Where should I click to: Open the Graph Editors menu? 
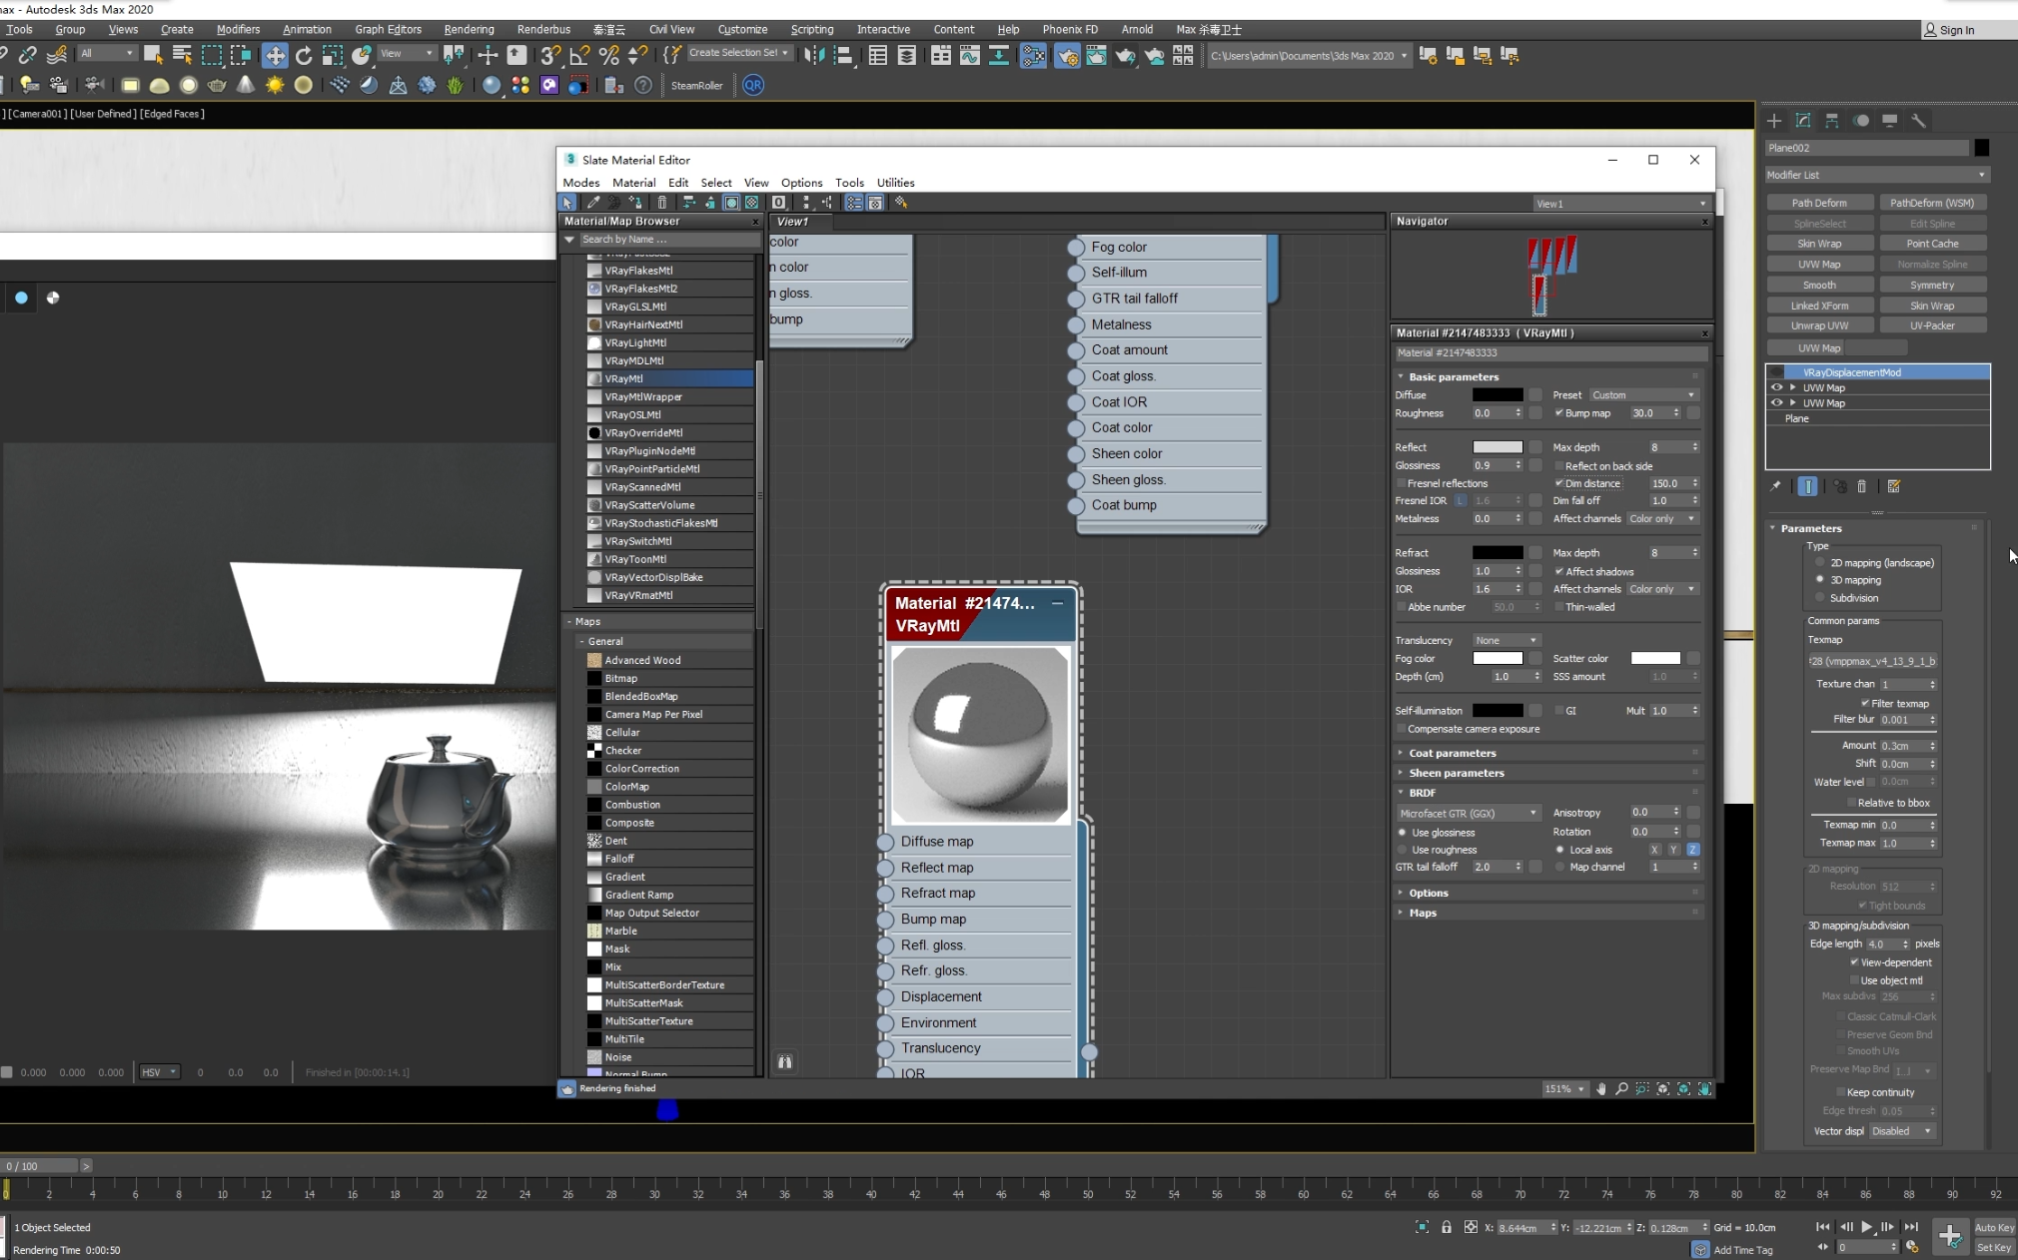click(x=388, y=30)
